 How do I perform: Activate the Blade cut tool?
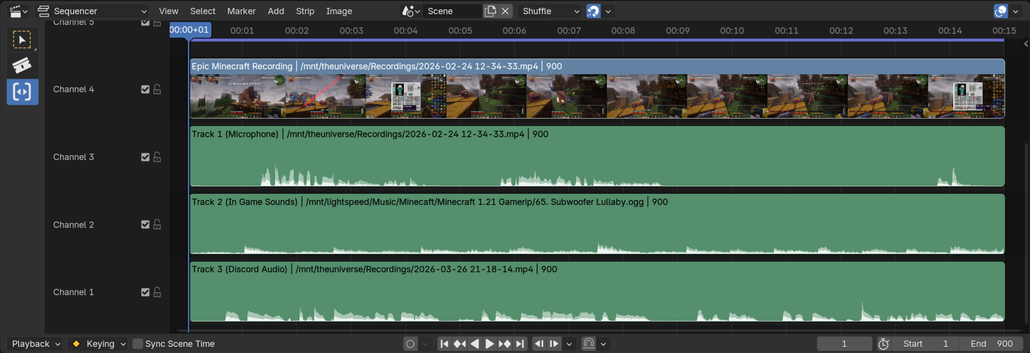coord(22,65)
